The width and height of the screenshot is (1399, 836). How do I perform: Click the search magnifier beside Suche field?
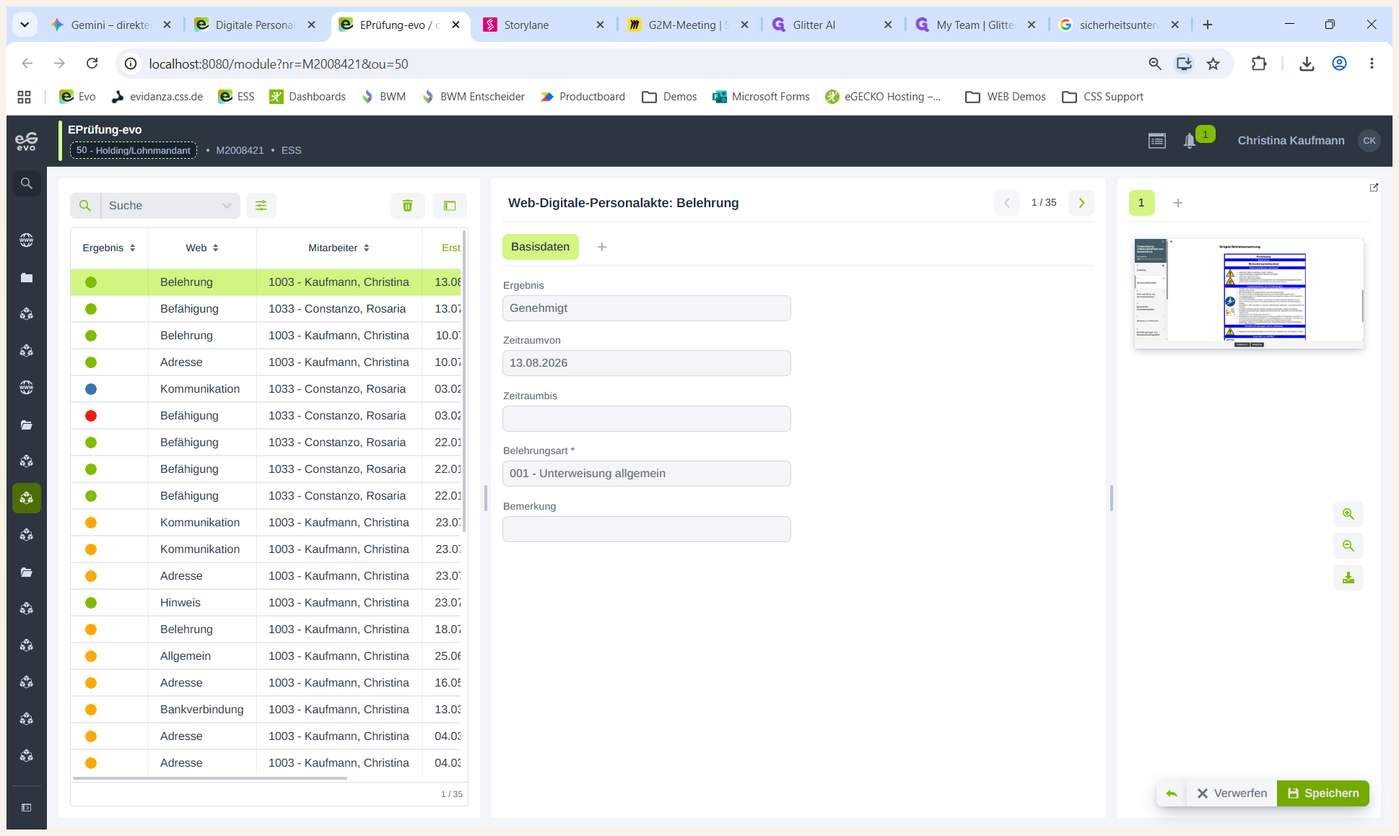(x=85, y=206)
